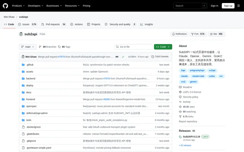Open Sub2API 0.2.19 latest release

pyautogui.click(x=191, y=137)
